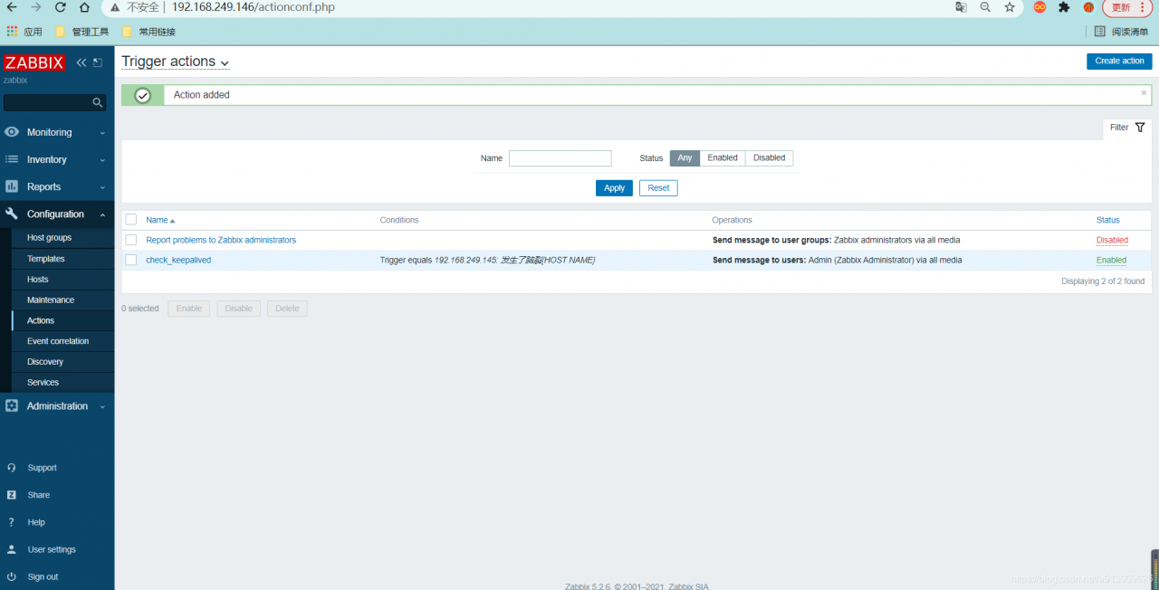This screenshot has height=590, width=1159.
Task: Click the browser back arrow
Action: (x=12, y=7)
